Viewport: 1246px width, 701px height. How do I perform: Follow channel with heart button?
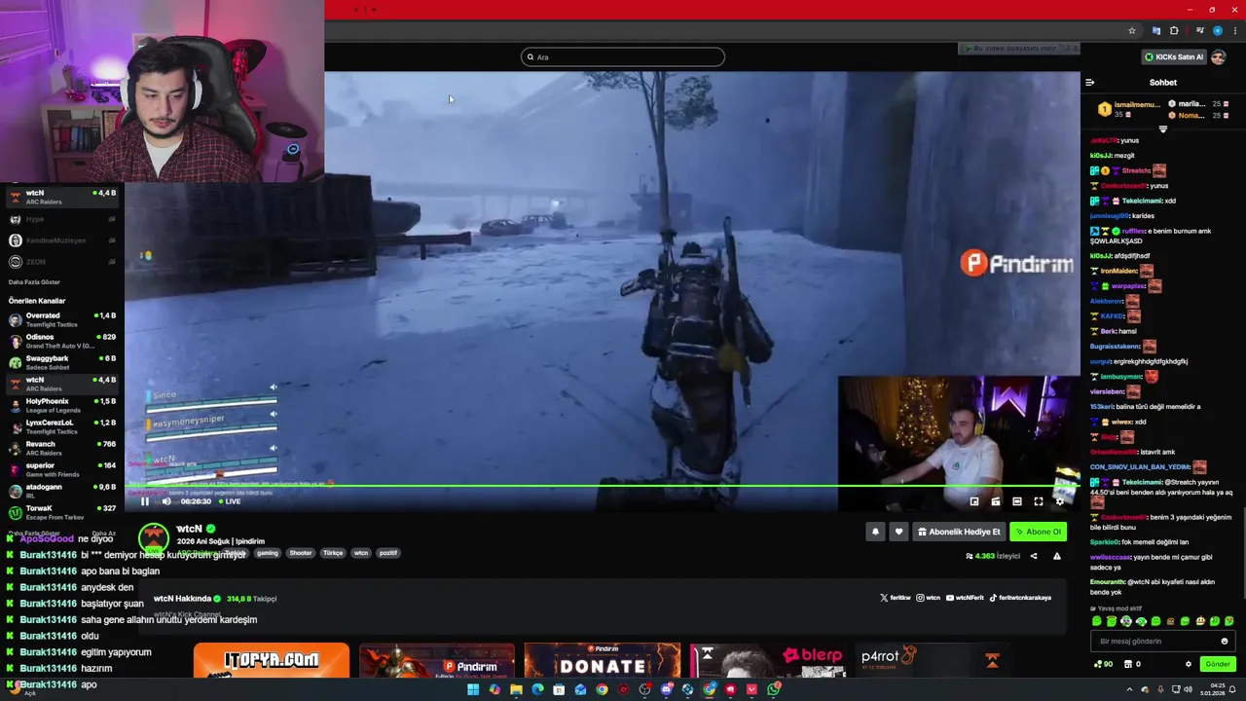tap(898, 532)
